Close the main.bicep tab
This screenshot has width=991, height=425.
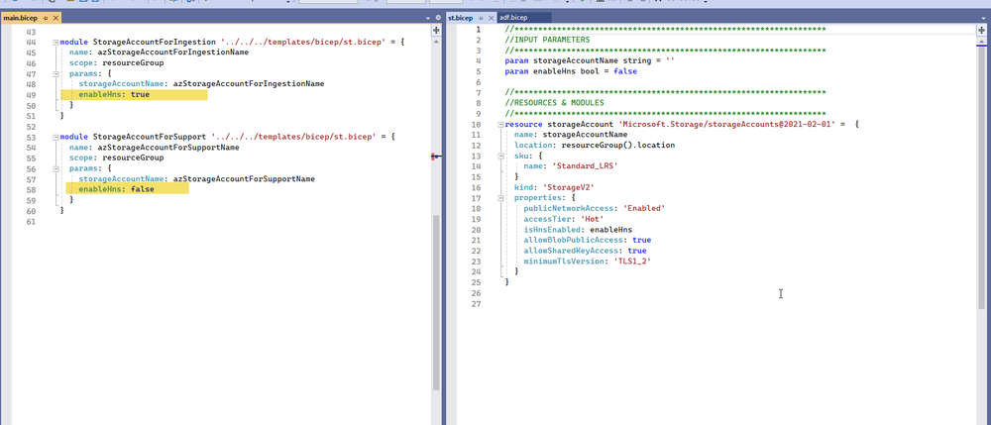tap(55, 18)
